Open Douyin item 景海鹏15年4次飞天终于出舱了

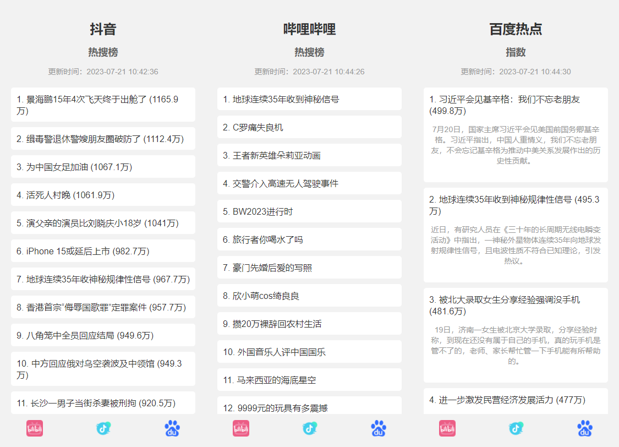(103, 105)
